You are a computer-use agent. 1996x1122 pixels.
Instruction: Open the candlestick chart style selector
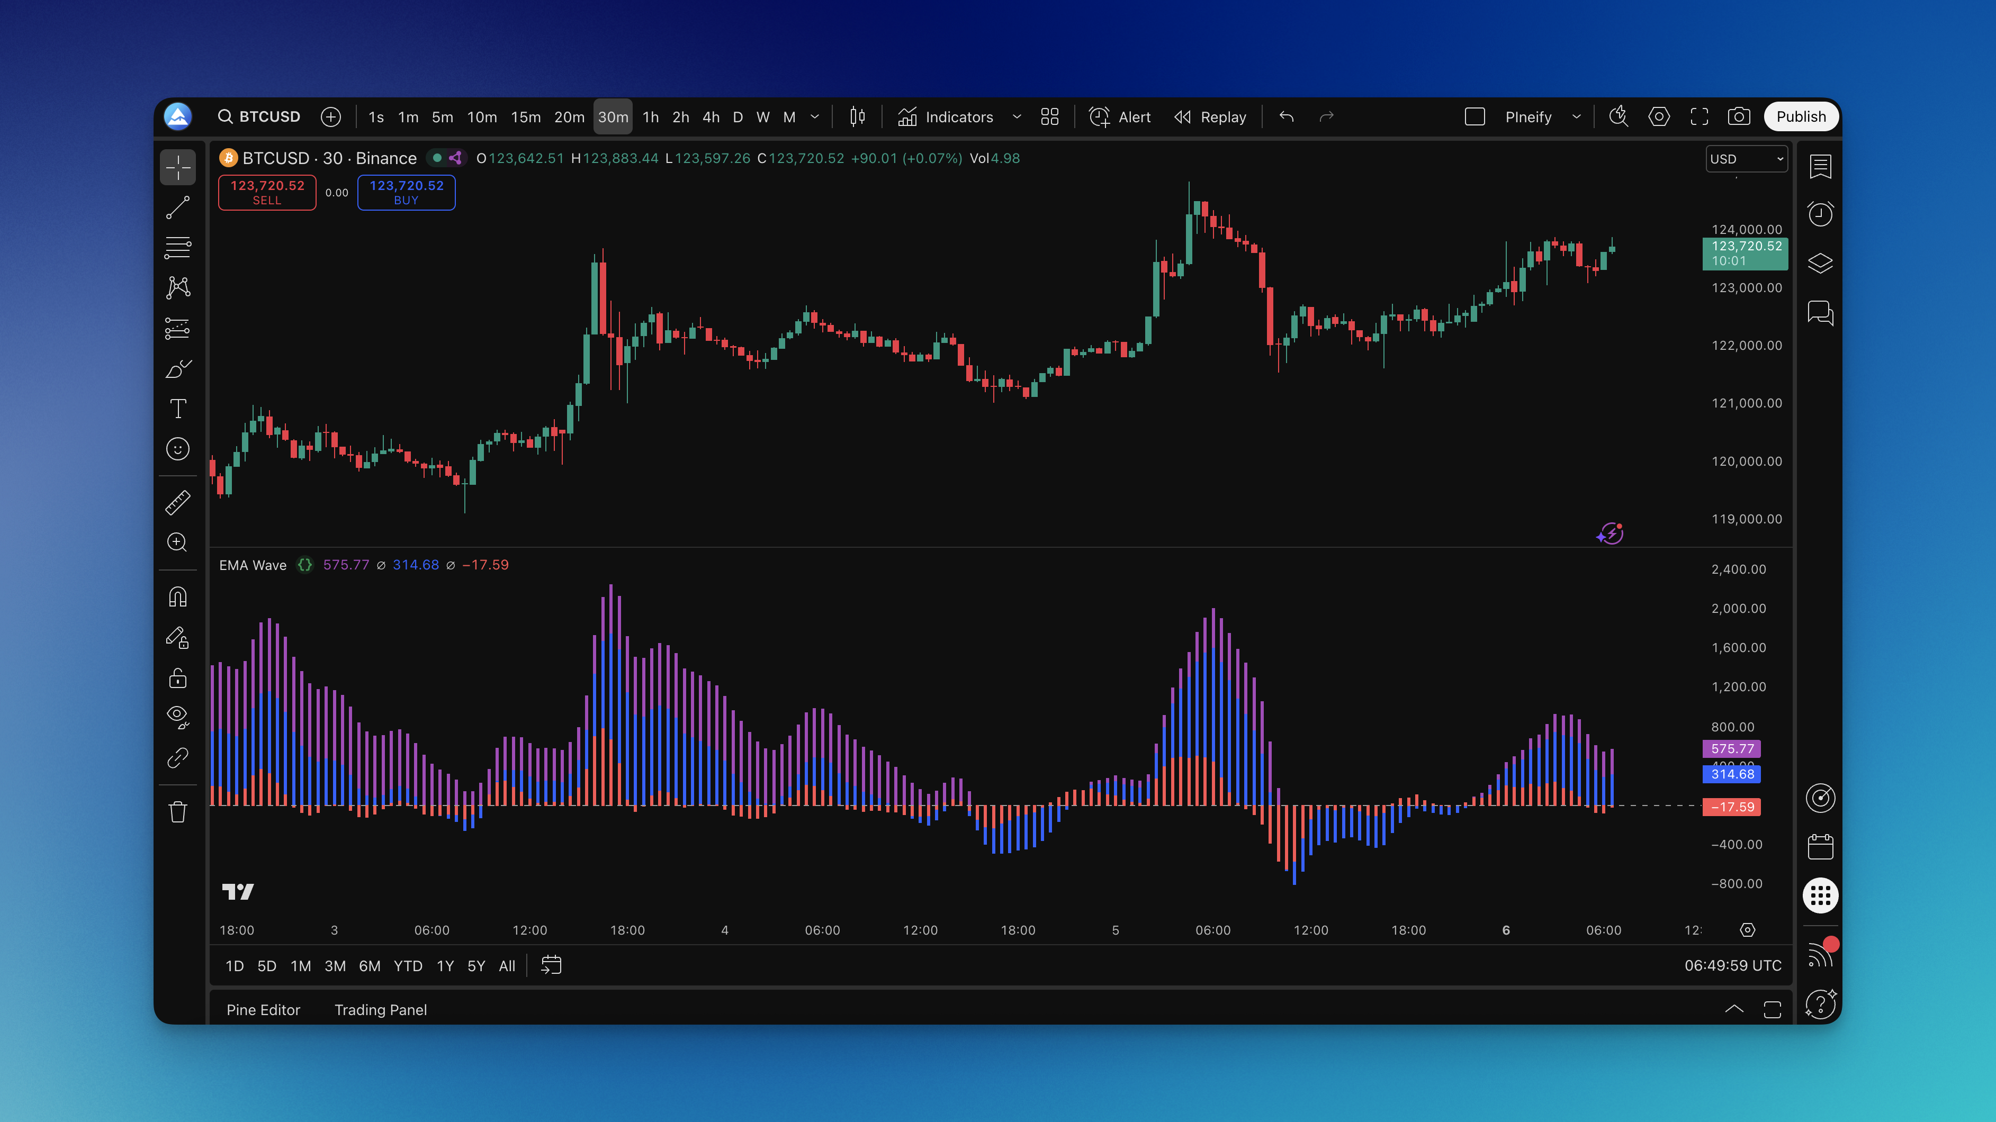[857, 117]
